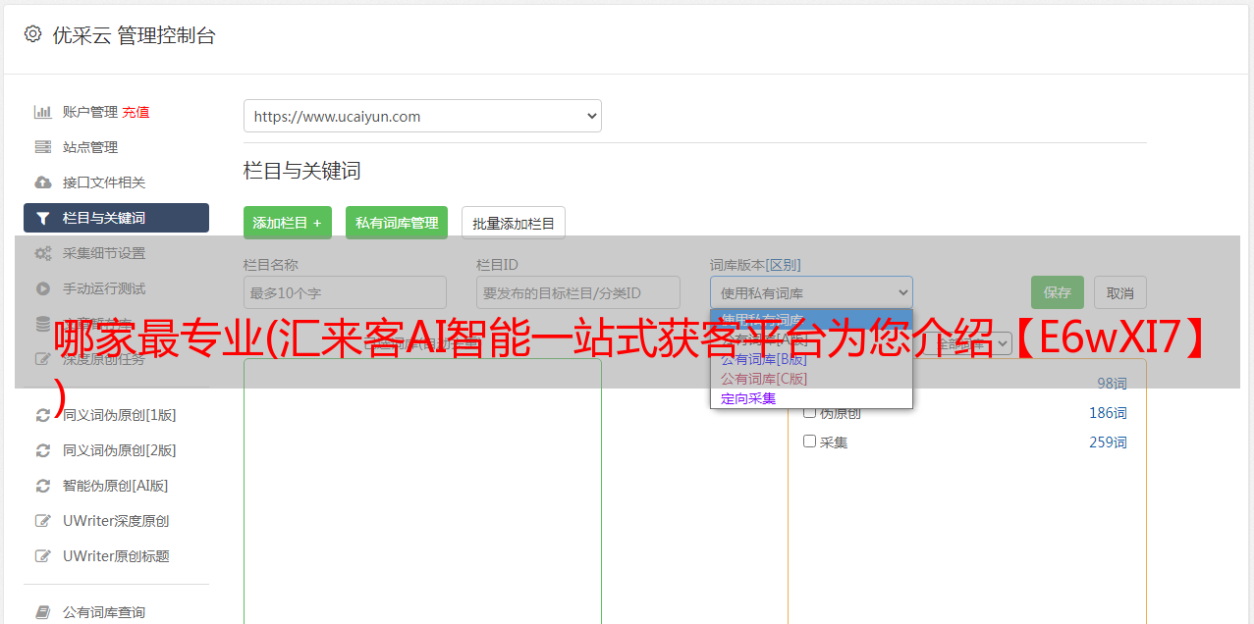This screenshot has width=1254, height=624.
Task: Open 接口文件相关 via its cloud upload icon
Action: click(43, 182)
